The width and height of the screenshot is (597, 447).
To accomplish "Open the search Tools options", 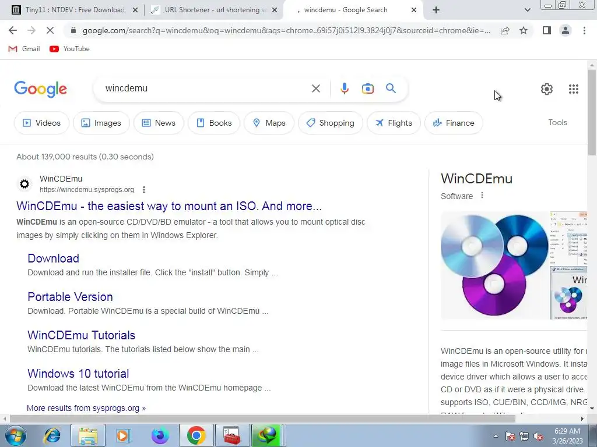I will 557,122.
